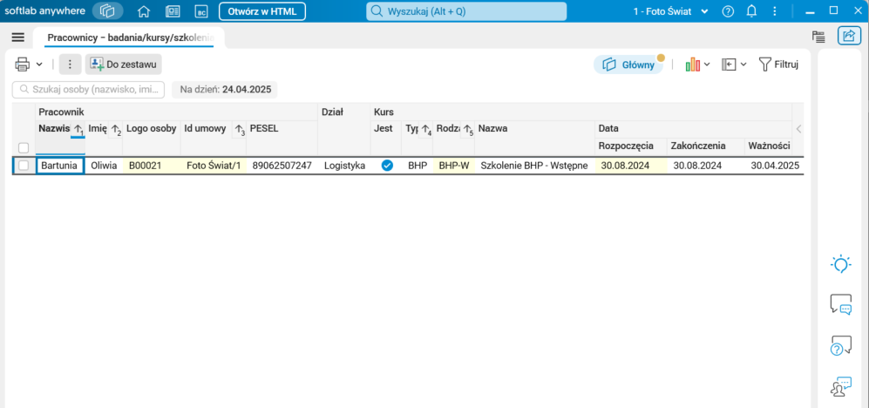The image size is (869, 408).
Task: Click the Dział column header
Action: click(x=333, y=112)
